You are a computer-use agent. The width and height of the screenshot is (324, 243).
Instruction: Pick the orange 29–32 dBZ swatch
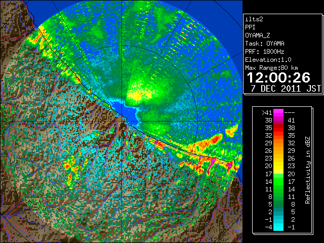(278, 143)
